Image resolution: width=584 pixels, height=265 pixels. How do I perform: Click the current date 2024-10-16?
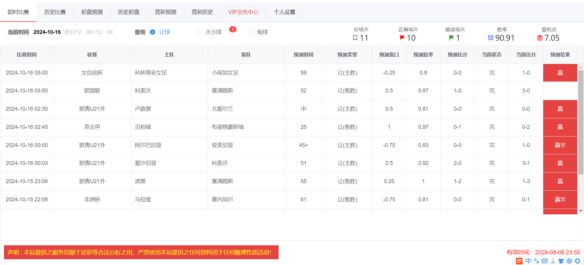point(47,32)
